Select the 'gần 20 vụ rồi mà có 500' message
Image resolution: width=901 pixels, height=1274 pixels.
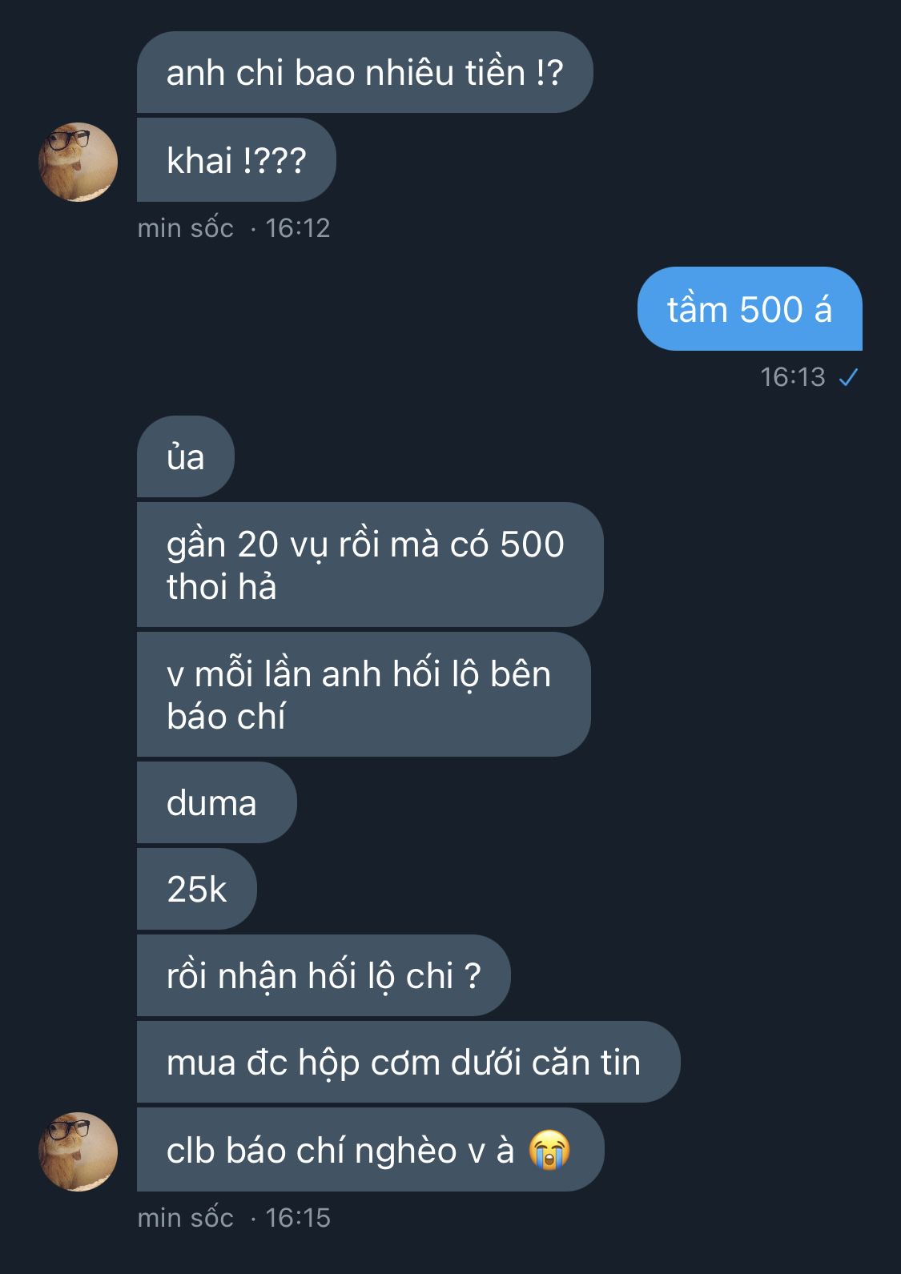point(370,565)
